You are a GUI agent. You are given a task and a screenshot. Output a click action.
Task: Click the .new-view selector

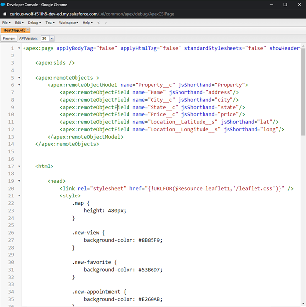tap(85, 233)
